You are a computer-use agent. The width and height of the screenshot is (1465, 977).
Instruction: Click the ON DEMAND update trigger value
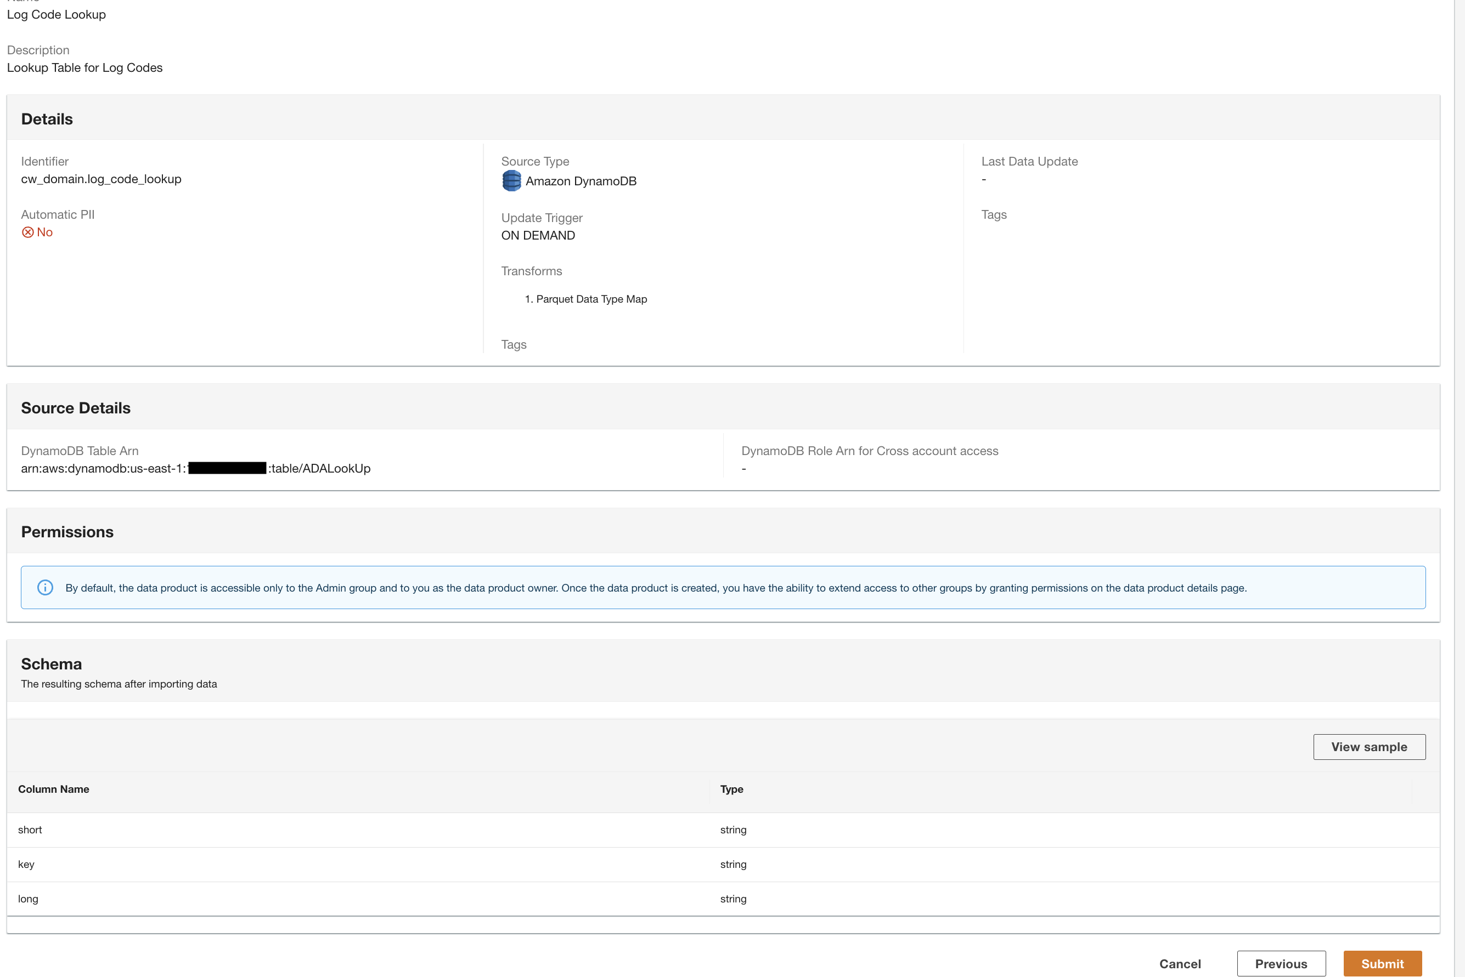click(537, 236)
